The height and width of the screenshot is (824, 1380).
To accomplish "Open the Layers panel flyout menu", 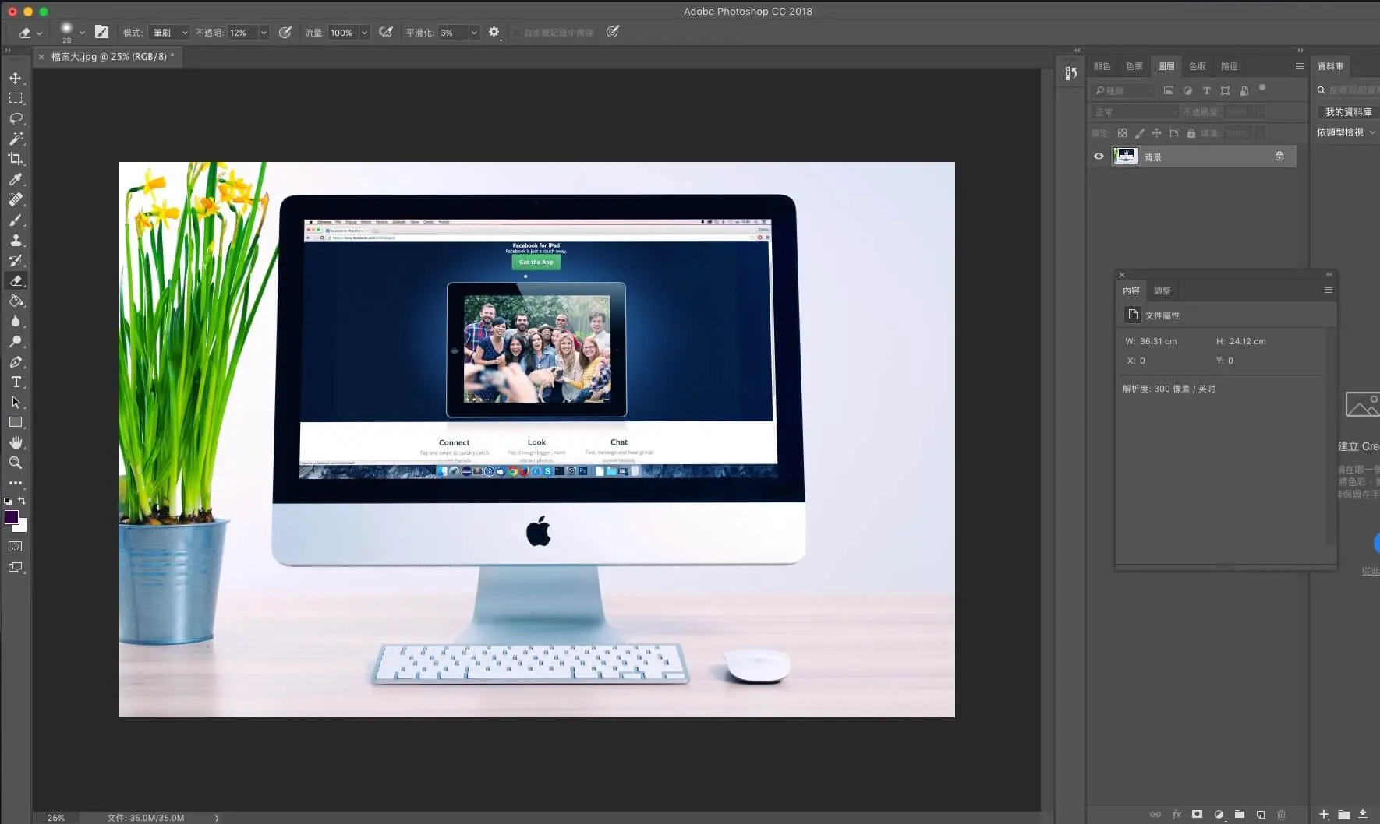I will point(1300,66).
